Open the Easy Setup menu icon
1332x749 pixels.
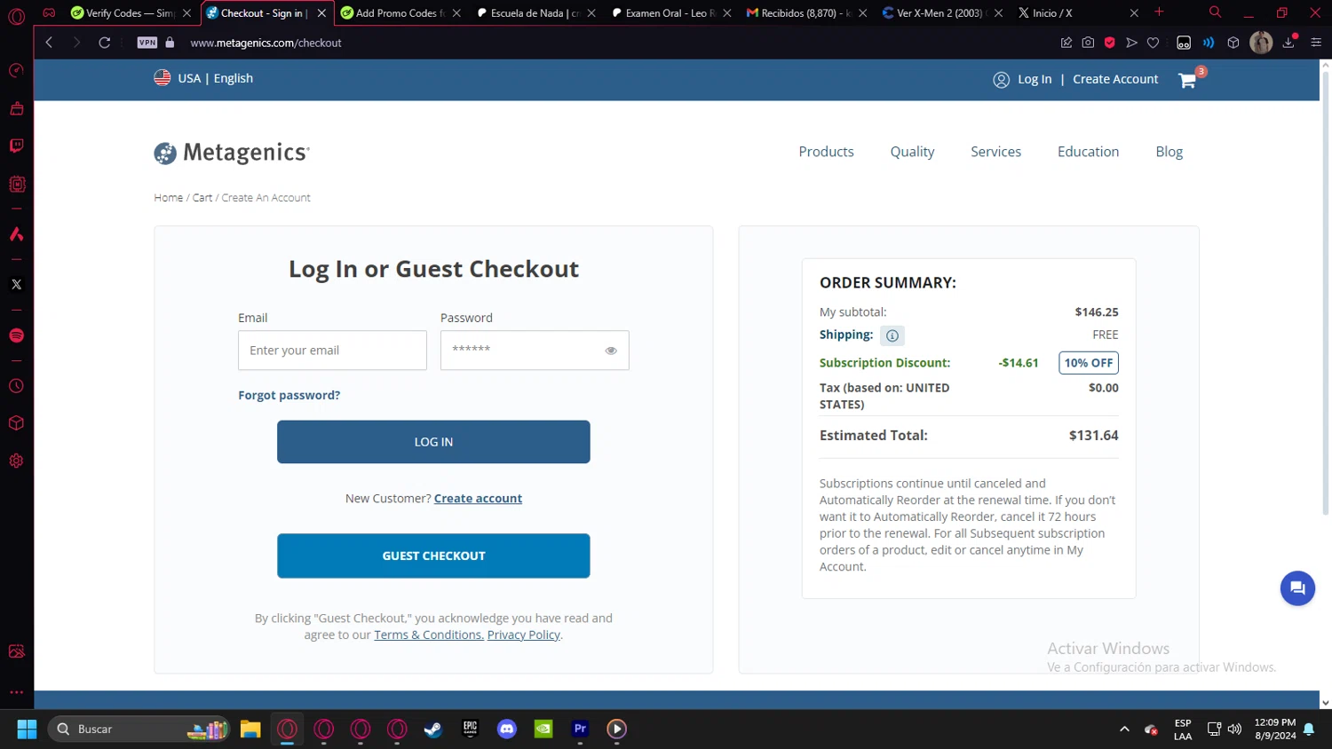click(x=1316, y=43)
